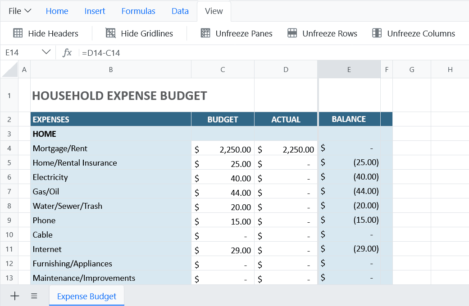The image size is (469, 306).
Task: Click the EXPENSES header cell
Action: 111,119
